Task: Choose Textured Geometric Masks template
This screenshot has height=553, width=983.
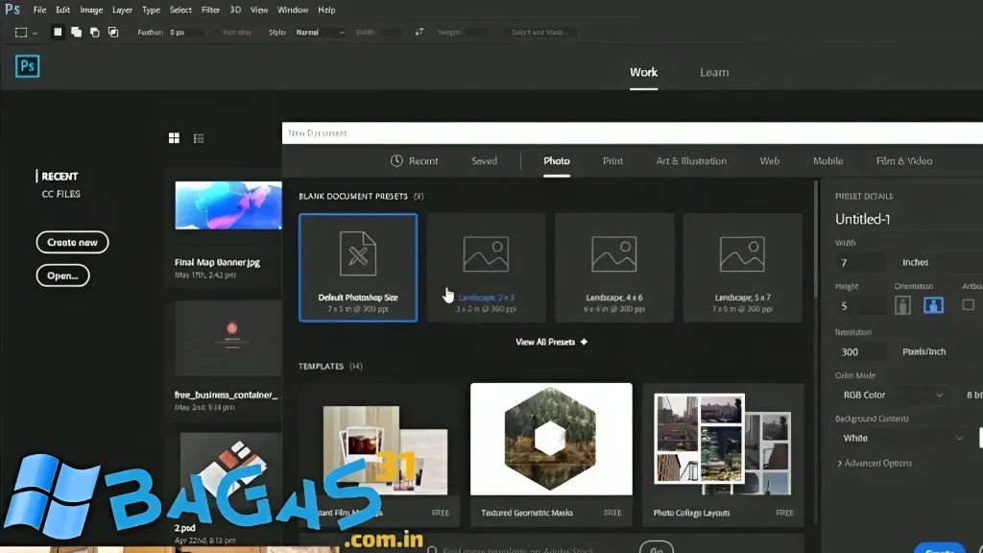Action: click(x=551, y=454)
